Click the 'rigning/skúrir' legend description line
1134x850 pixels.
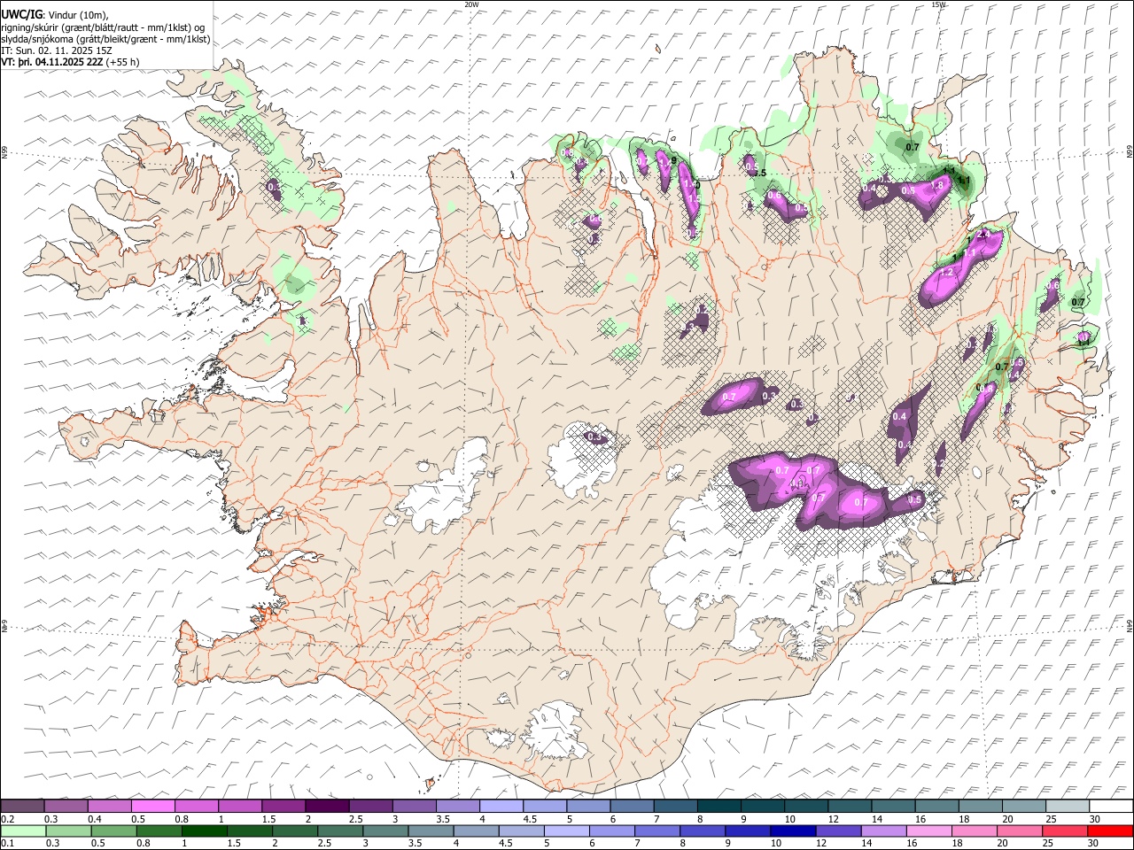(103, 27)
